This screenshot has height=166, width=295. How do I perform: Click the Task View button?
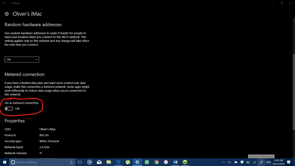coord(80,162)
